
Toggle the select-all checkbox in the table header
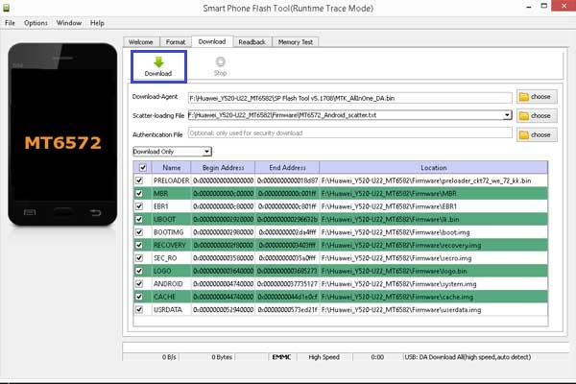[x=143, y=168]
